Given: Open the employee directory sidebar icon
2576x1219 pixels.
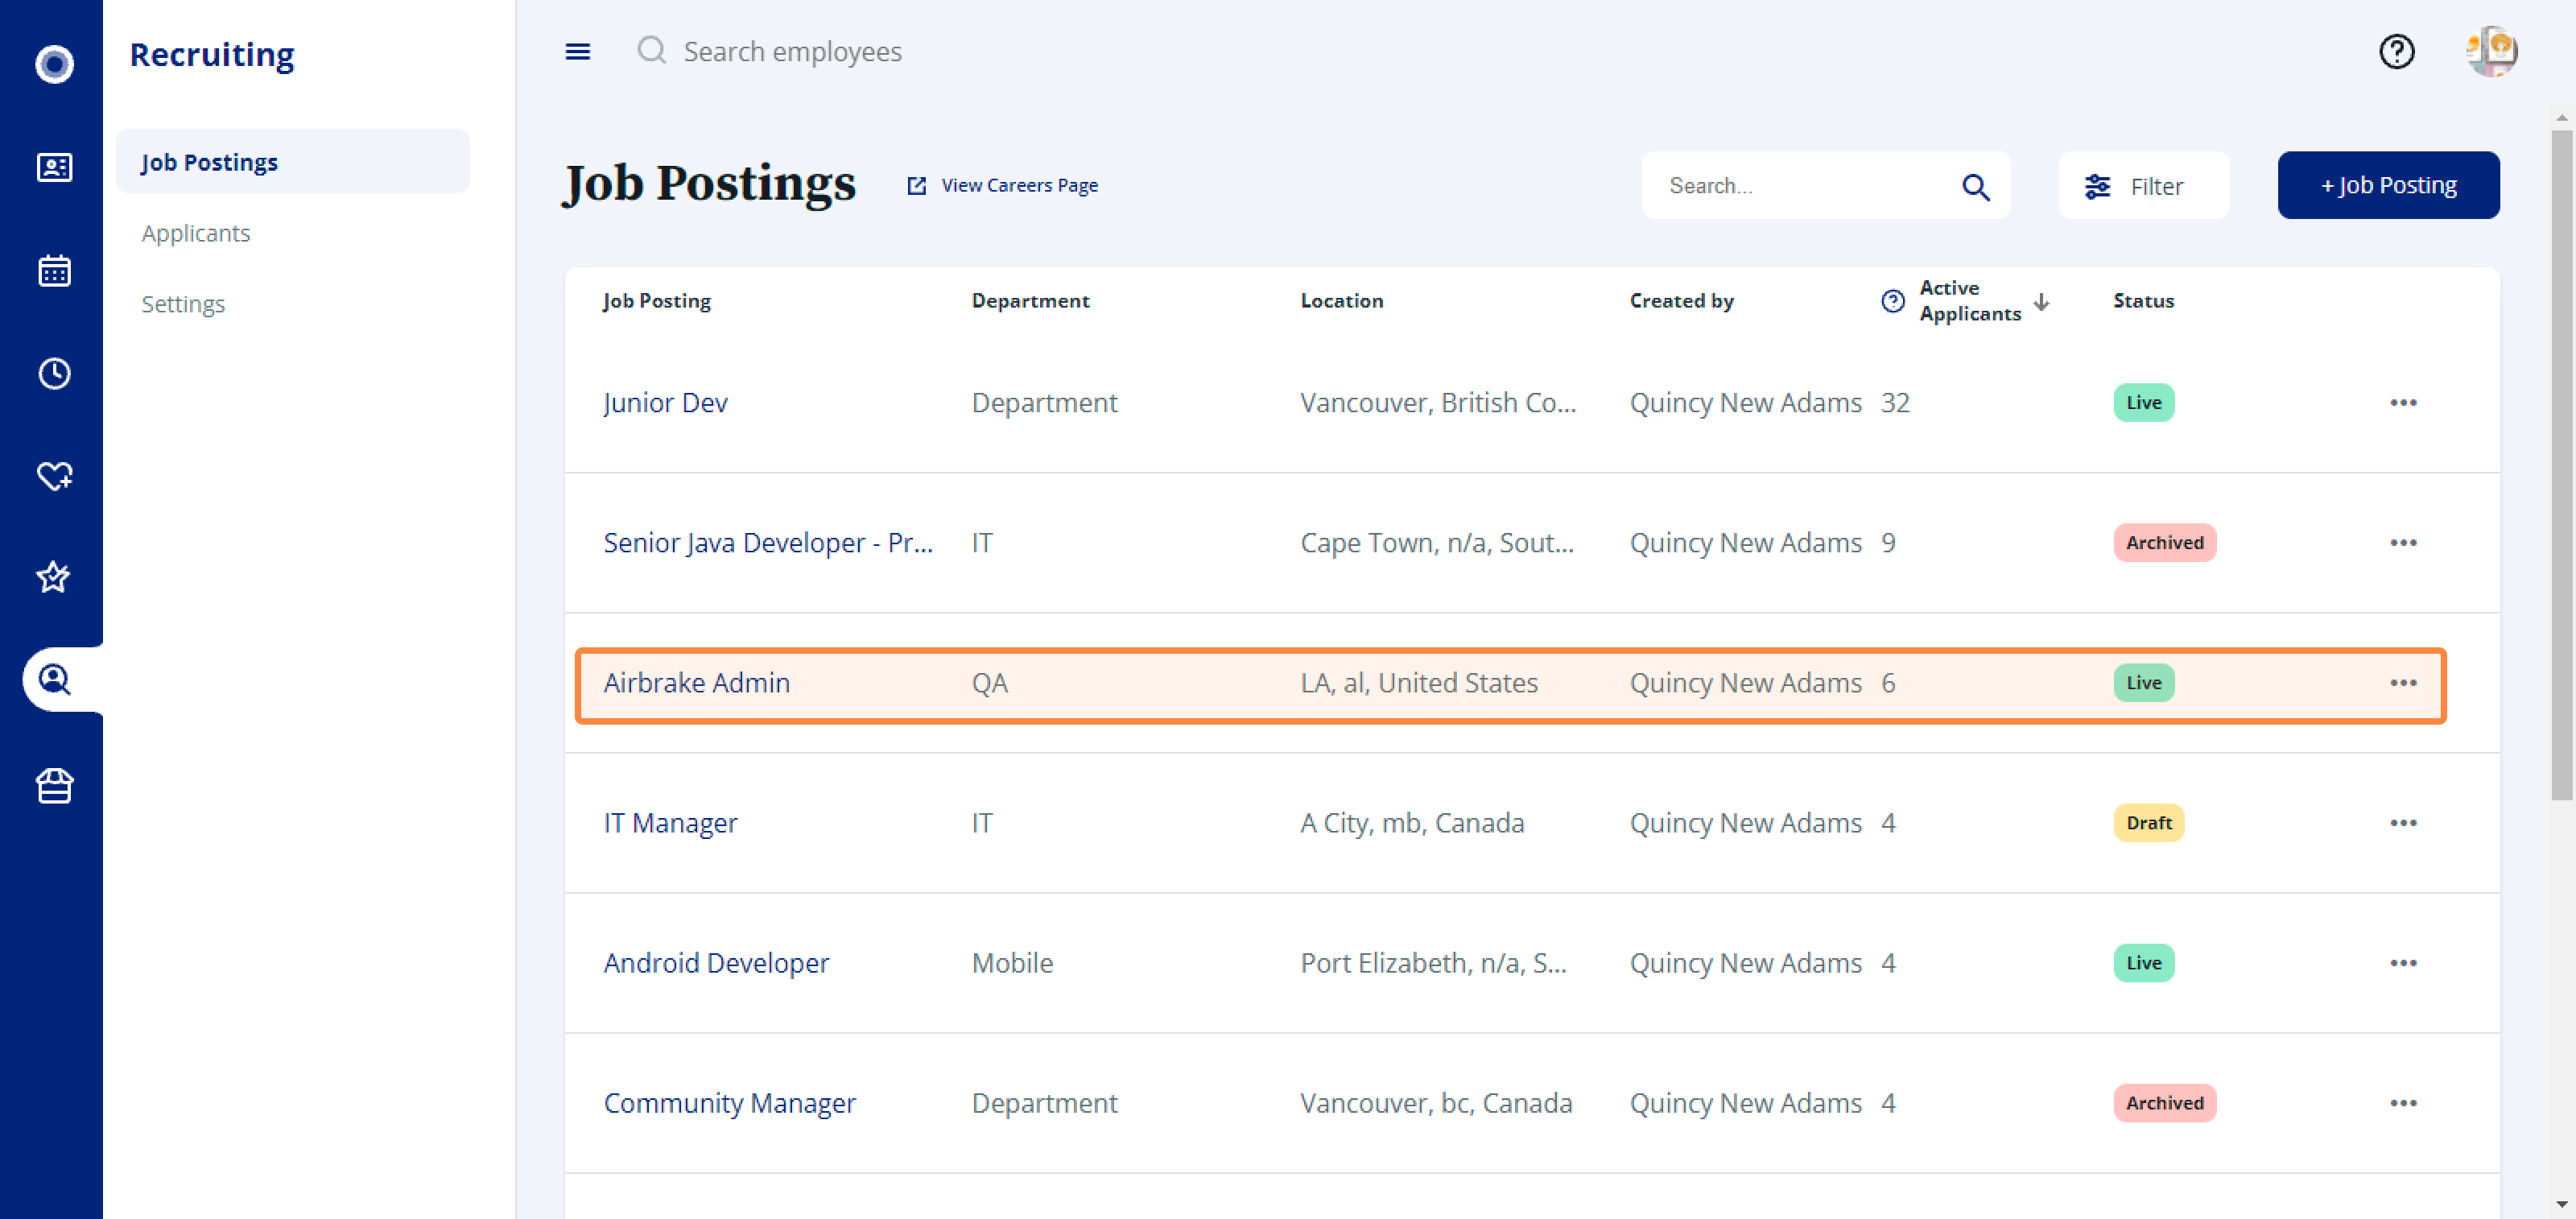Looking at the screenshot, I should pyautogui.click(x=54, y=167).
